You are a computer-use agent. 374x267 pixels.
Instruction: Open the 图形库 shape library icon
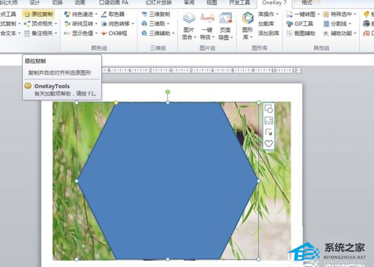click(247, 18)
